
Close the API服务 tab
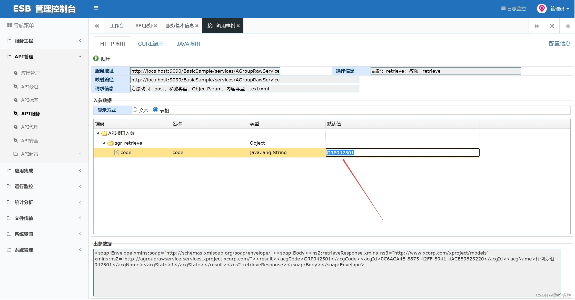(155, 26)
